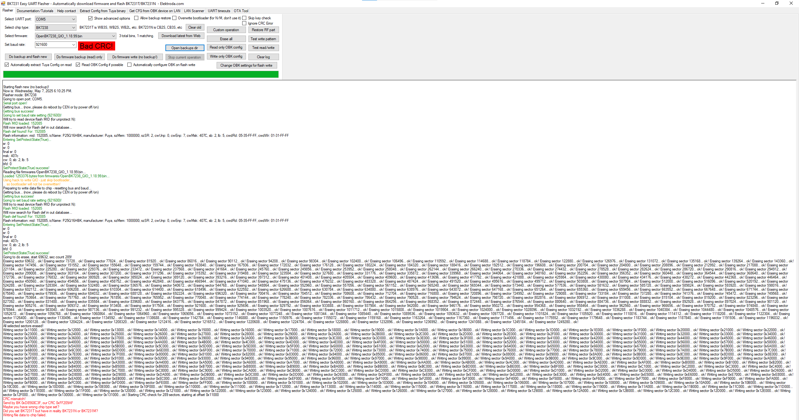This screenshot has width=799, height=420.
Task: Click the Erase all button
Action: [x=226, y=39]
